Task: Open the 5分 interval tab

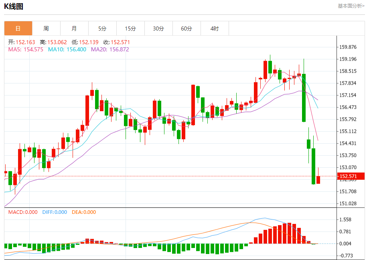Action: [103, 28]
